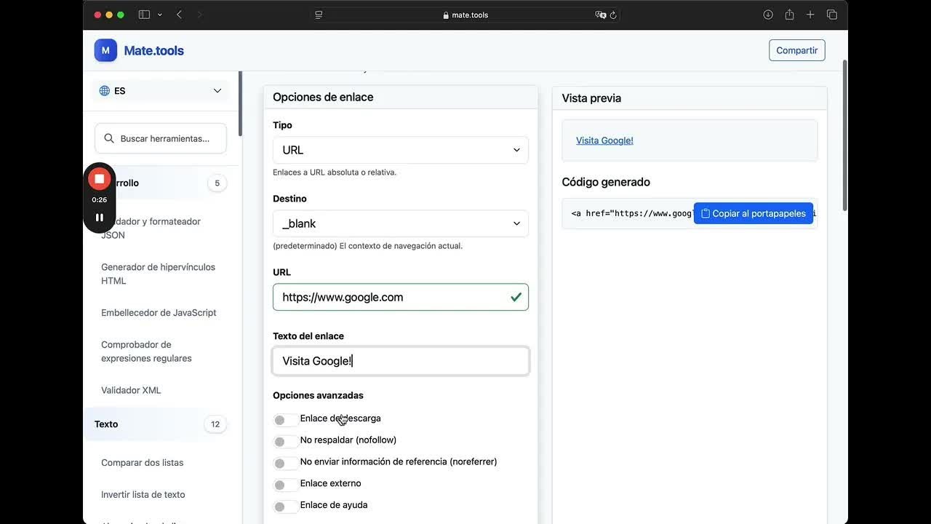The height and width of the screenshot is (524, 931).
Task: Click the Safari sidebar toggle icon
Action: [x=144, y=15]
